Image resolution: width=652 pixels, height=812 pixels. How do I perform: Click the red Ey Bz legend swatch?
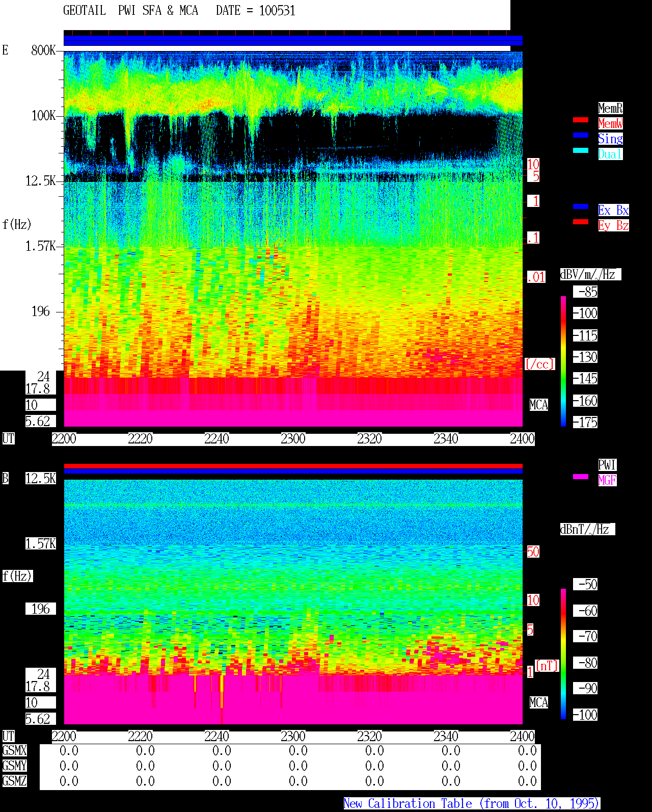pos(581,222)
